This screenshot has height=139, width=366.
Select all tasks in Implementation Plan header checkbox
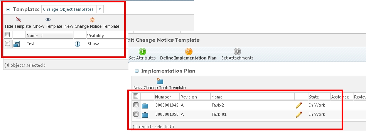136,96
